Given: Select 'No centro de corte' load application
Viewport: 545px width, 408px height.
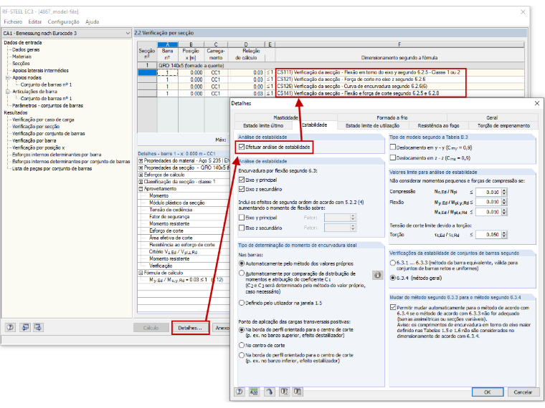Looking at the screenshot, I should 242,346.
